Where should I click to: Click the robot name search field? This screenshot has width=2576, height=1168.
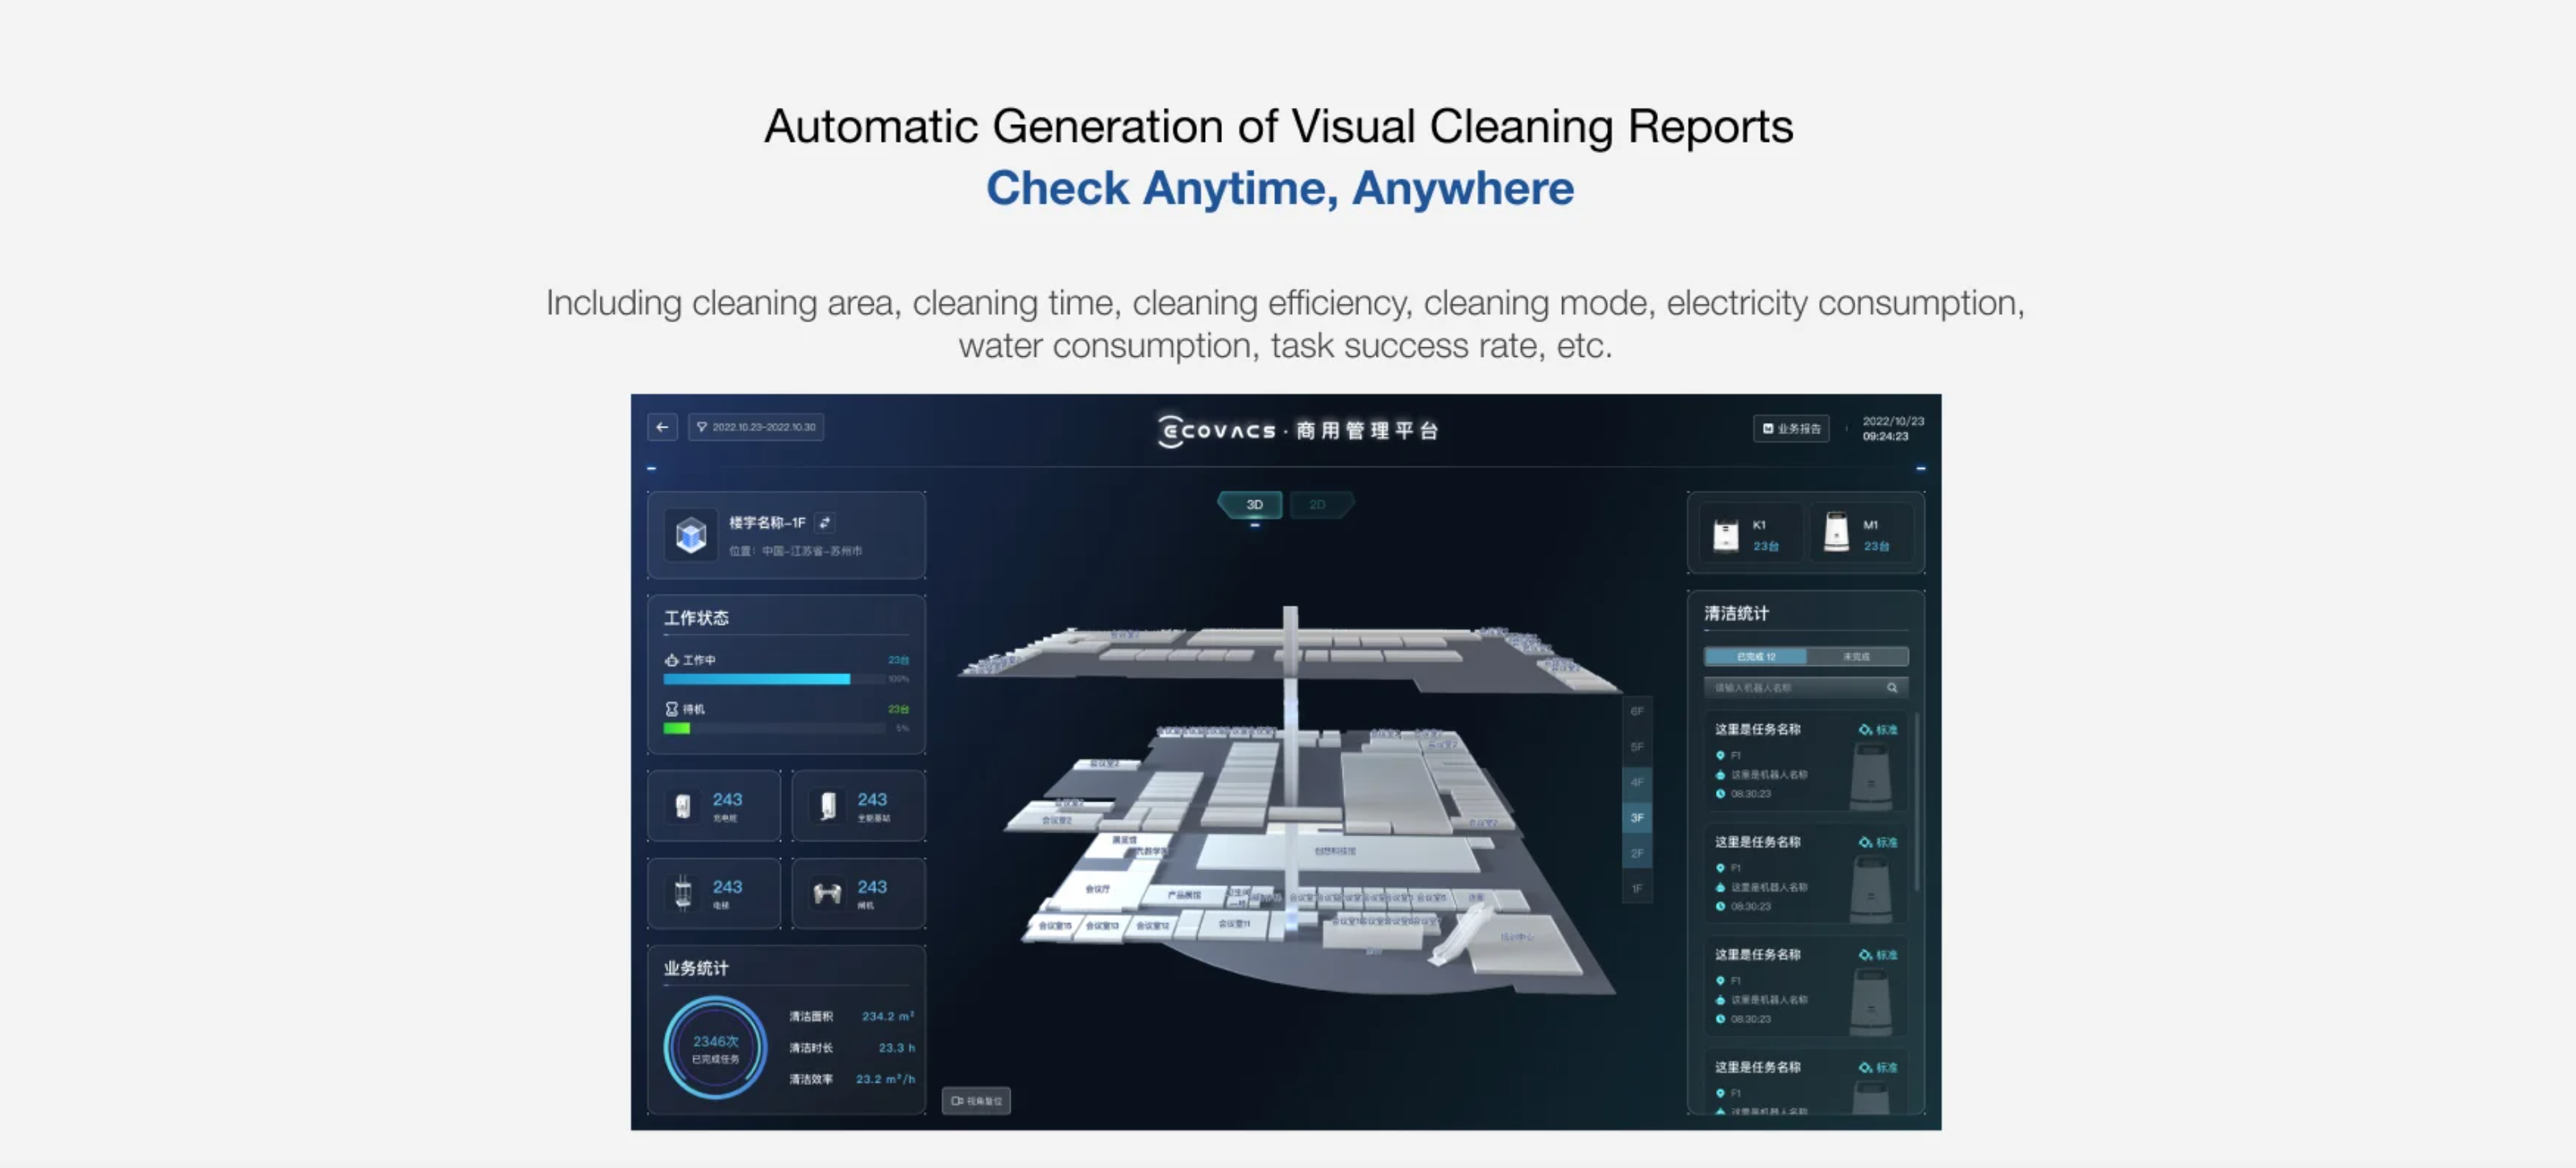(x=1790, y=687)
